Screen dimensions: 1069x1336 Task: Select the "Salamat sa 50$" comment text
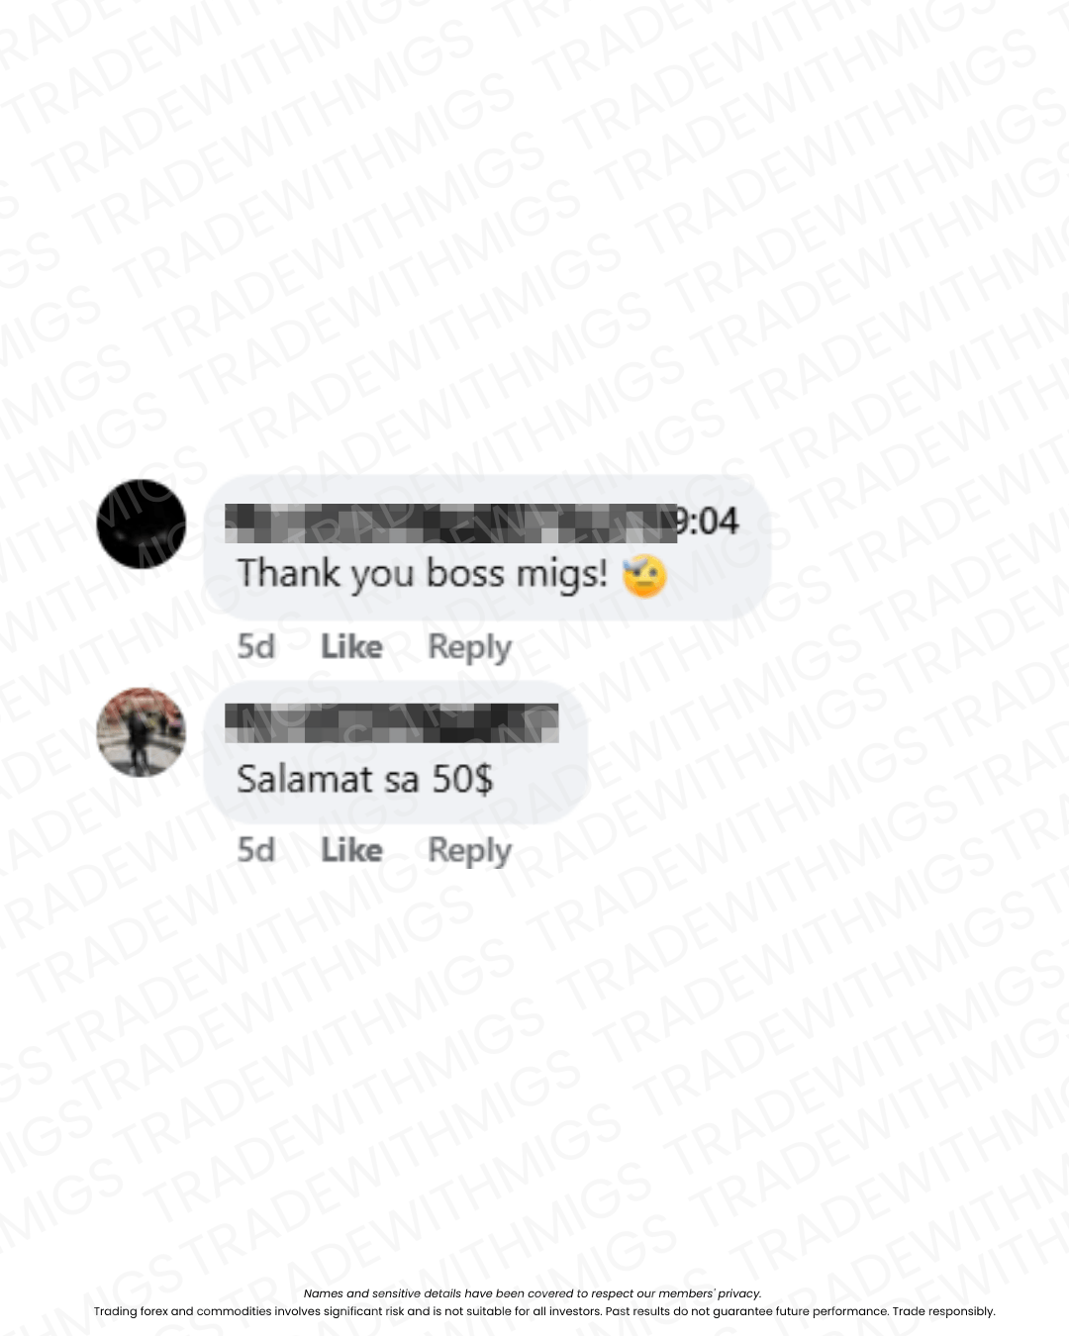click(364, 779)
